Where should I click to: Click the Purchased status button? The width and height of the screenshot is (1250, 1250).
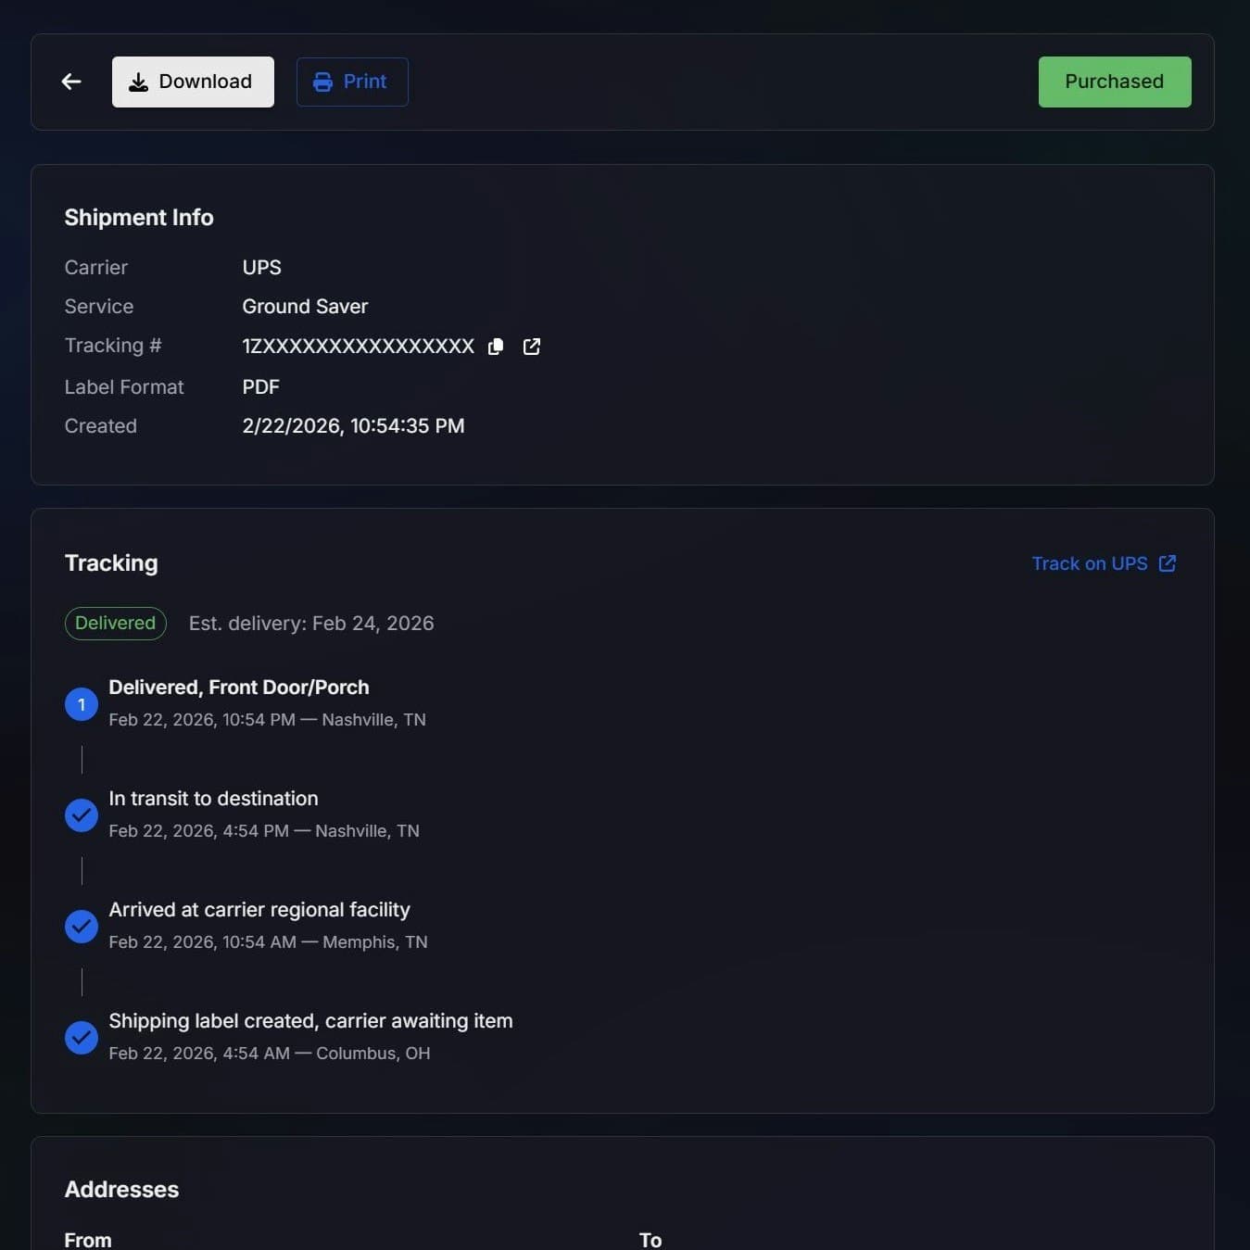(x=1114, y=82)
